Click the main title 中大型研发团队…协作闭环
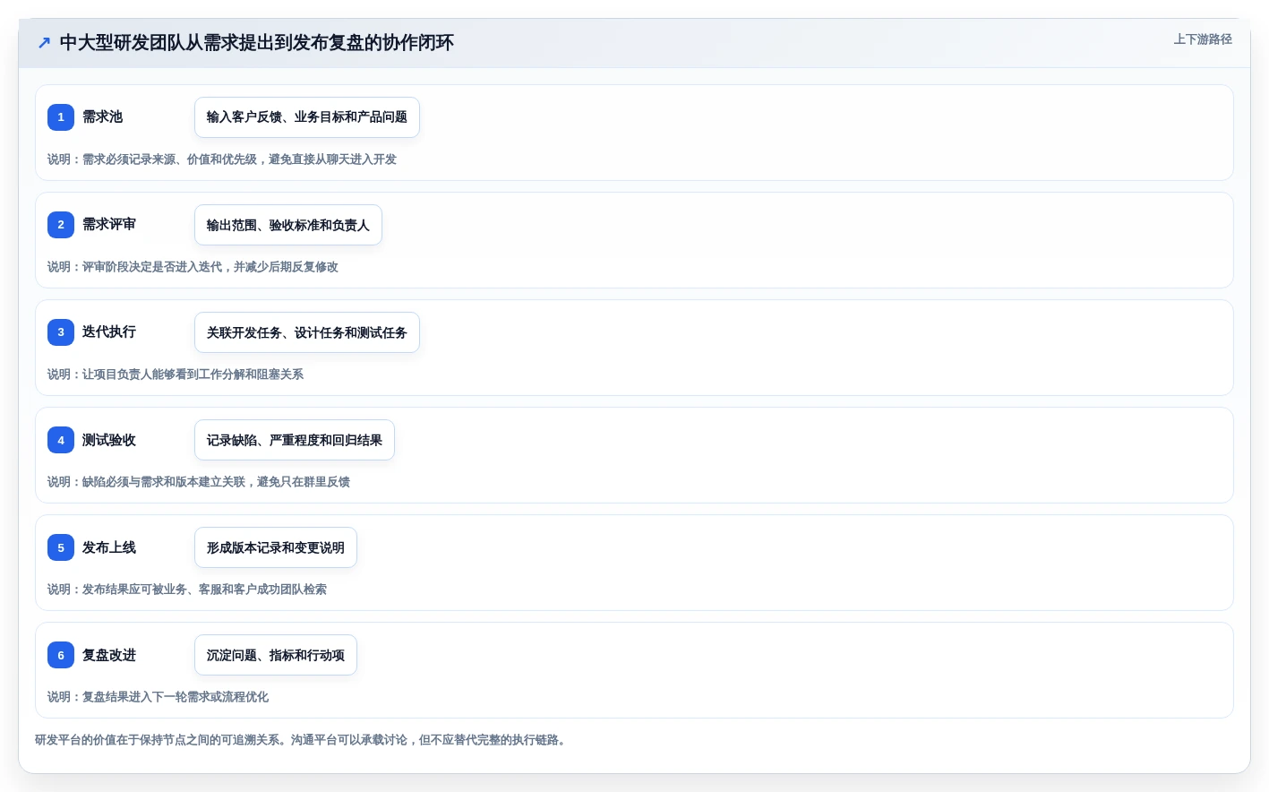1269x792 pixels. coord(256,43)
